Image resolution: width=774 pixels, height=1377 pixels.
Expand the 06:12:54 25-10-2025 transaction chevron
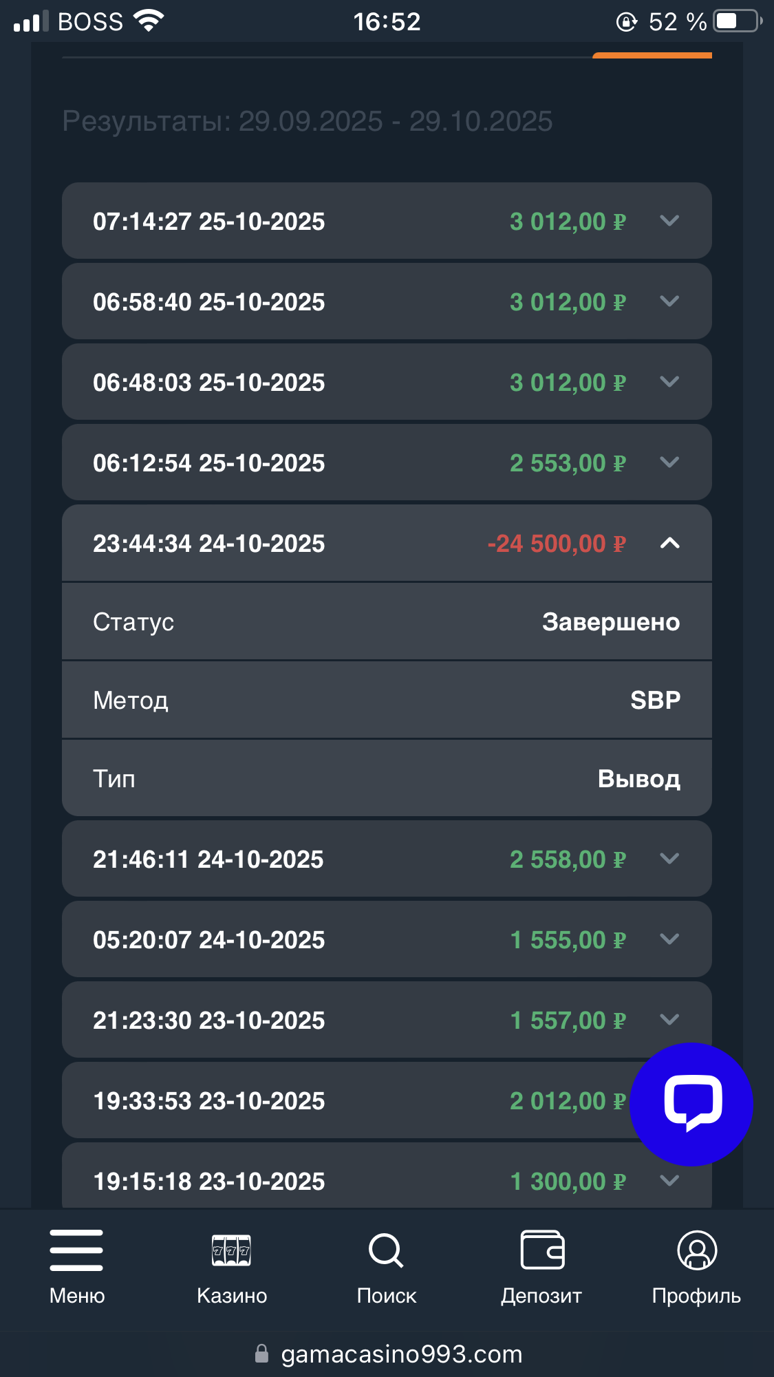tap(669, 462)
